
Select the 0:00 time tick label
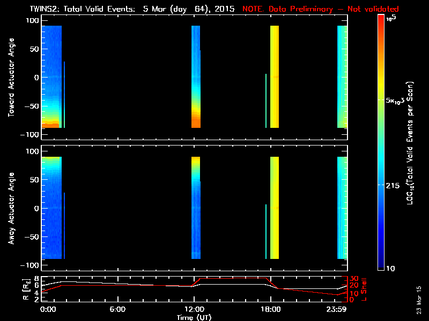(x=48, y=309)
